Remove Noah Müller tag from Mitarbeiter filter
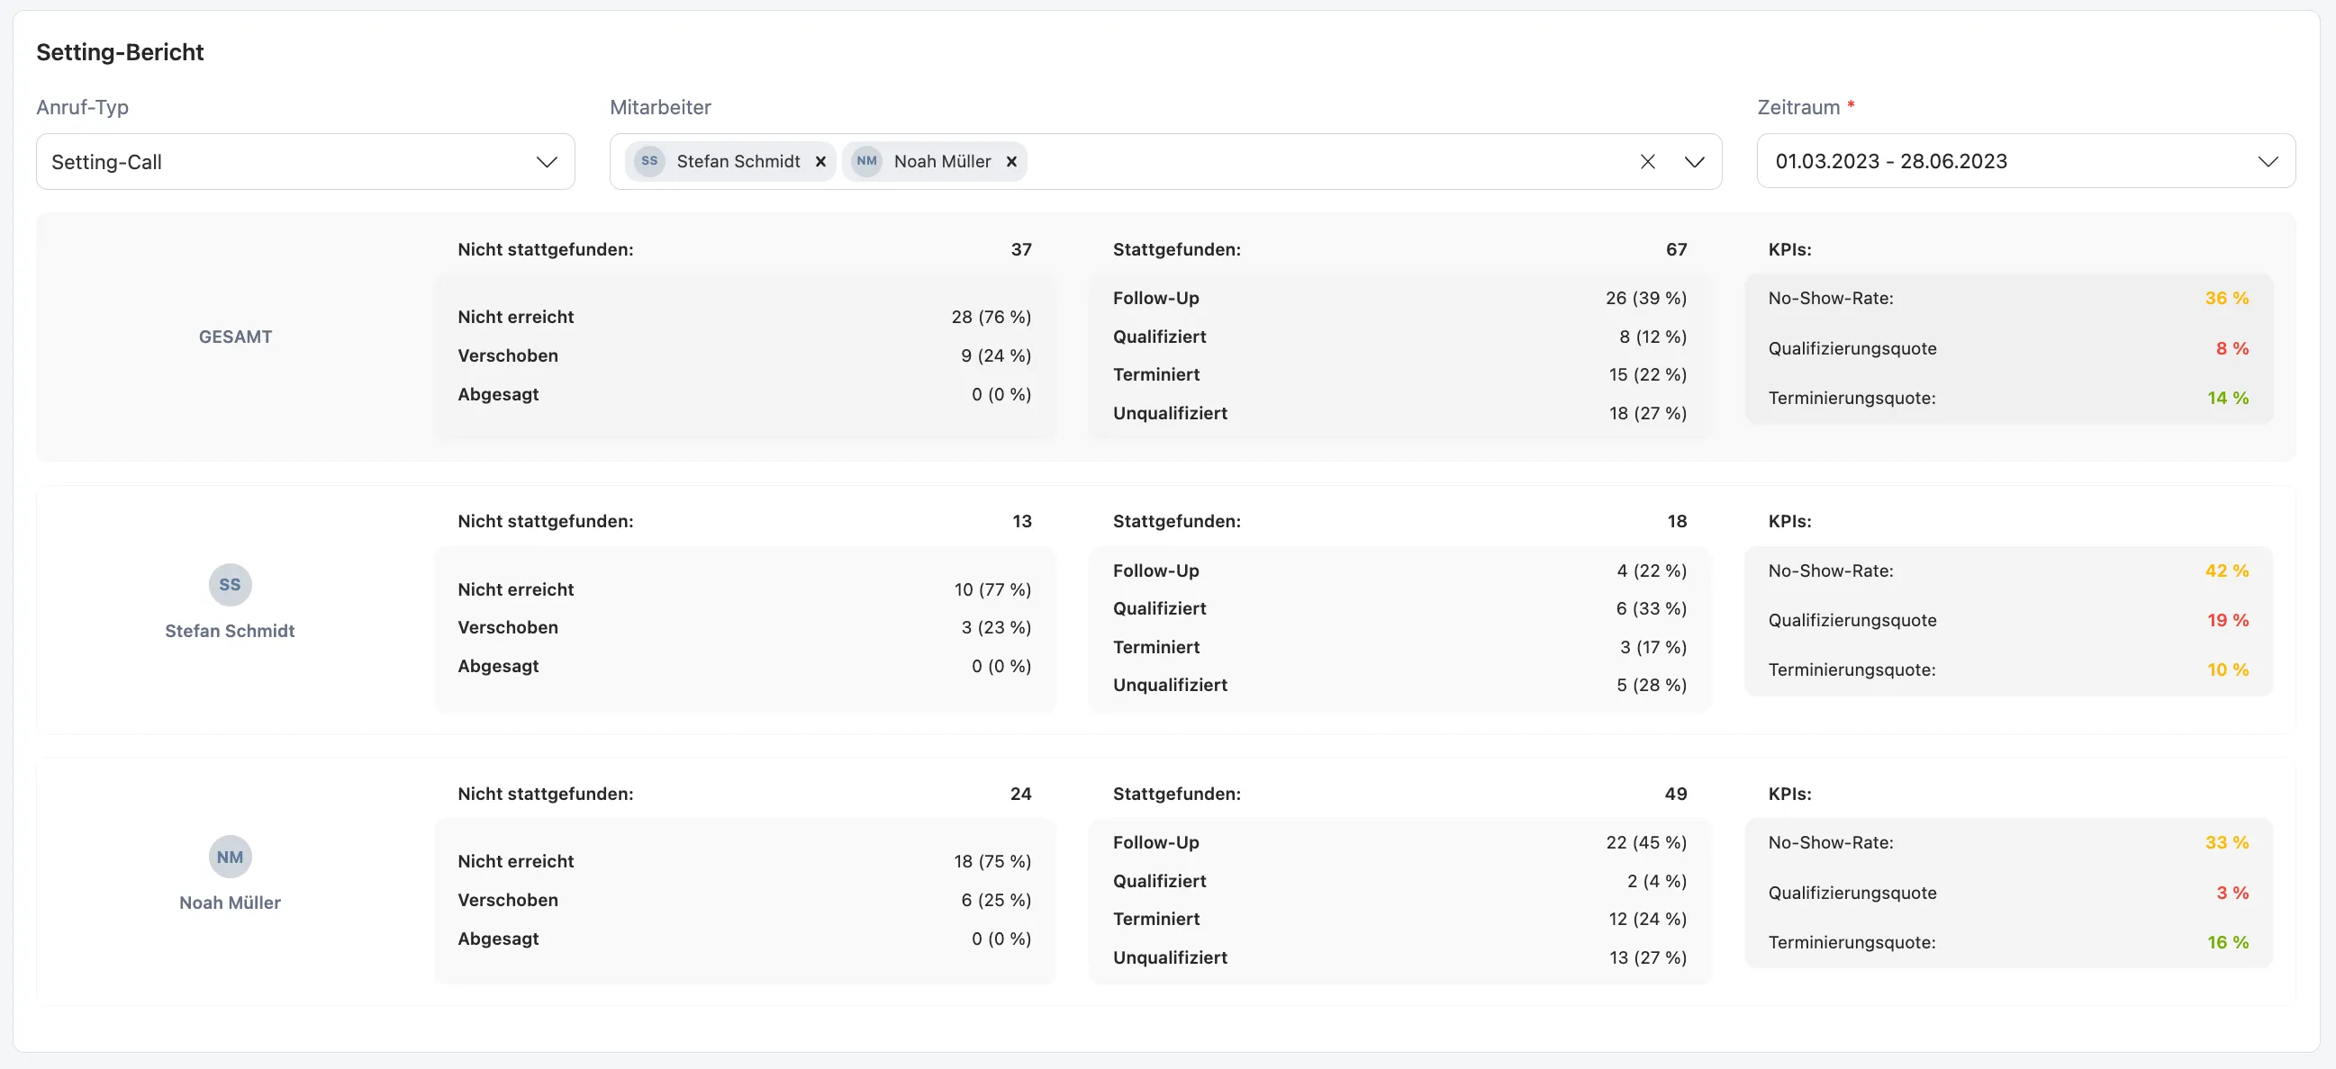This screenshot has width=2336, height=1069. coord(1011,161)
